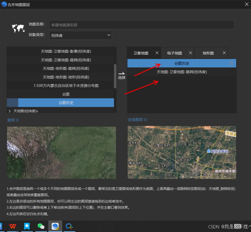This screenshot has width=251, height=232.
Task: Open the 投影类型 dropdown showing 经纬度
Action: [80, 35]
